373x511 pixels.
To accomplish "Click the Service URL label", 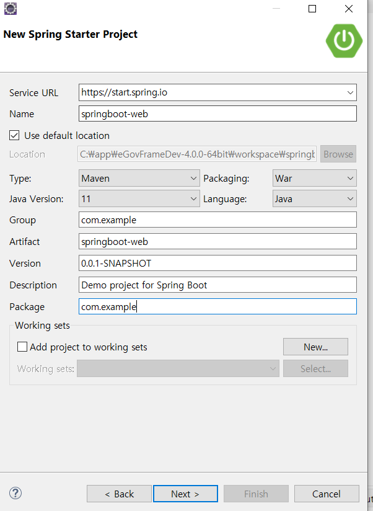I will [34, 93].
